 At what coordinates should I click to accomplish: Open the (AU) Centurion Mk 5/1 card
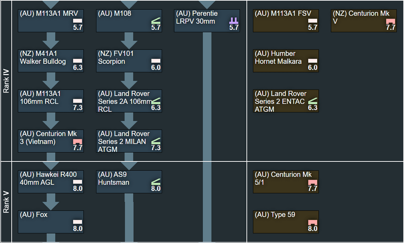point(286,182)
